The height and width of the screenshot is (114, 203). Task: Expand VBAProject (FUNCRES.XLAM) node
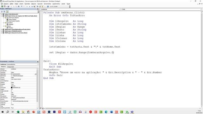pos(1,31)
